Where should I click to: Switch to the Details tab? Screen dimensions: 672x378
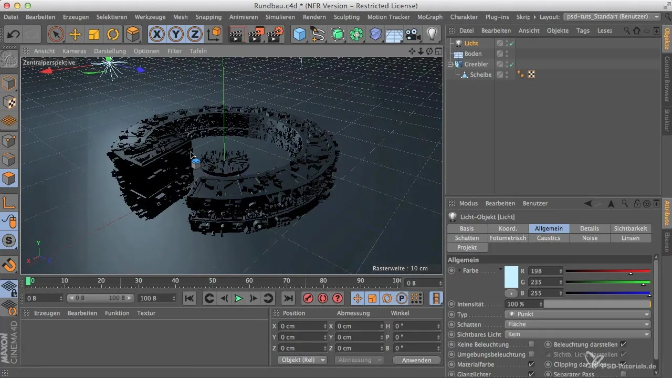pos(590,228)
